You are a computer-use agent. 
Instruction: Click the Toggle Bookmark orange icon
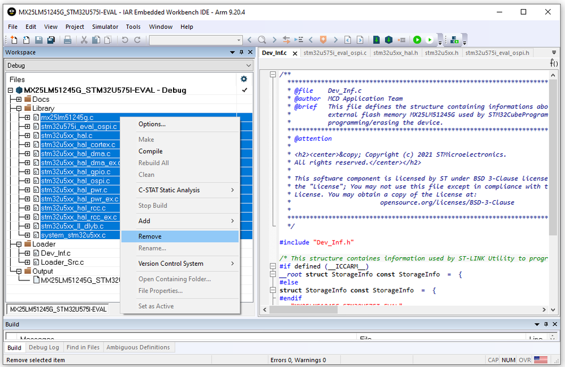click(323, 40)
